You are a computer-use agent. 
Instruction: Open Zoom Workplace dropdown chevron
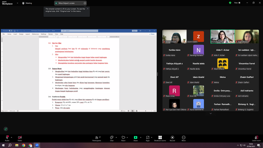coord(17,3)
